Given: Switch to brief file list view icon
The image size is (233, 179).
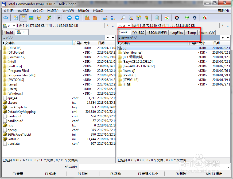Looking at the screenshot, I should coord(15,18).
